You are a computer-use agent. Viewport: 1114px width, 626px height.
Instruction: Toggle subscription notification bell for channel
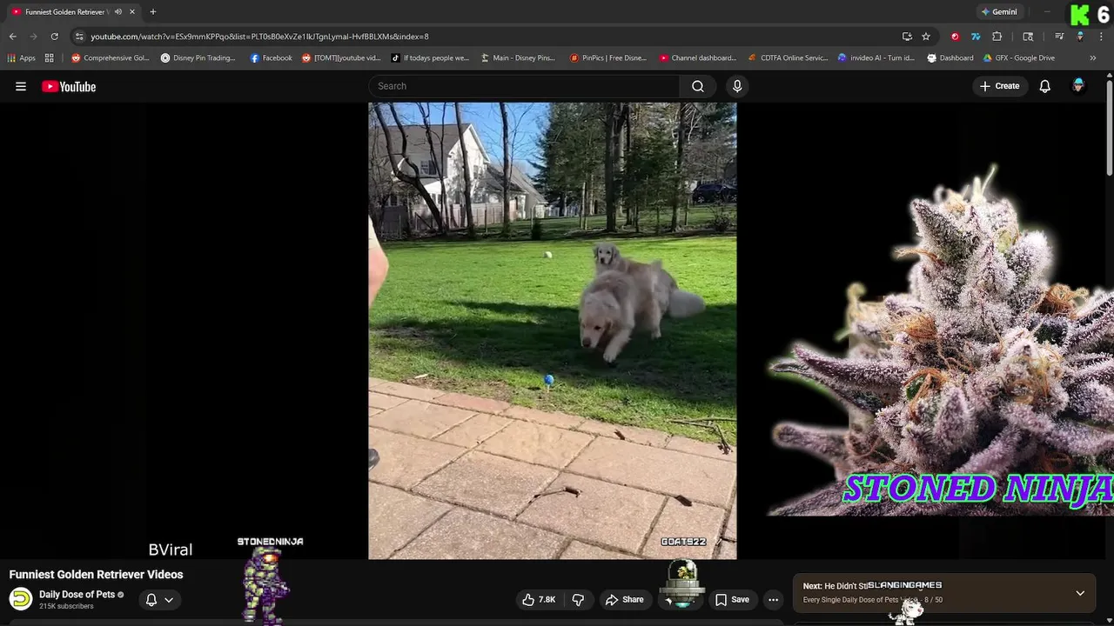(x=151, y=600)
